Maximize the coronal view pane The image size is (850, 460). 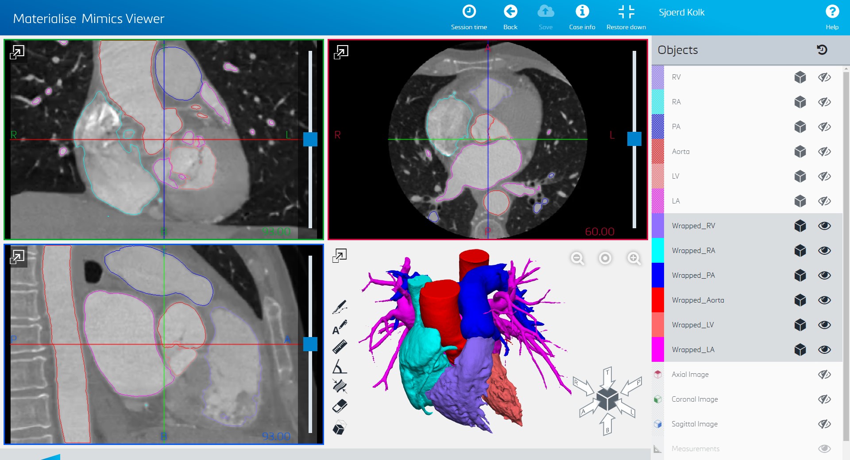coord(17,52)
